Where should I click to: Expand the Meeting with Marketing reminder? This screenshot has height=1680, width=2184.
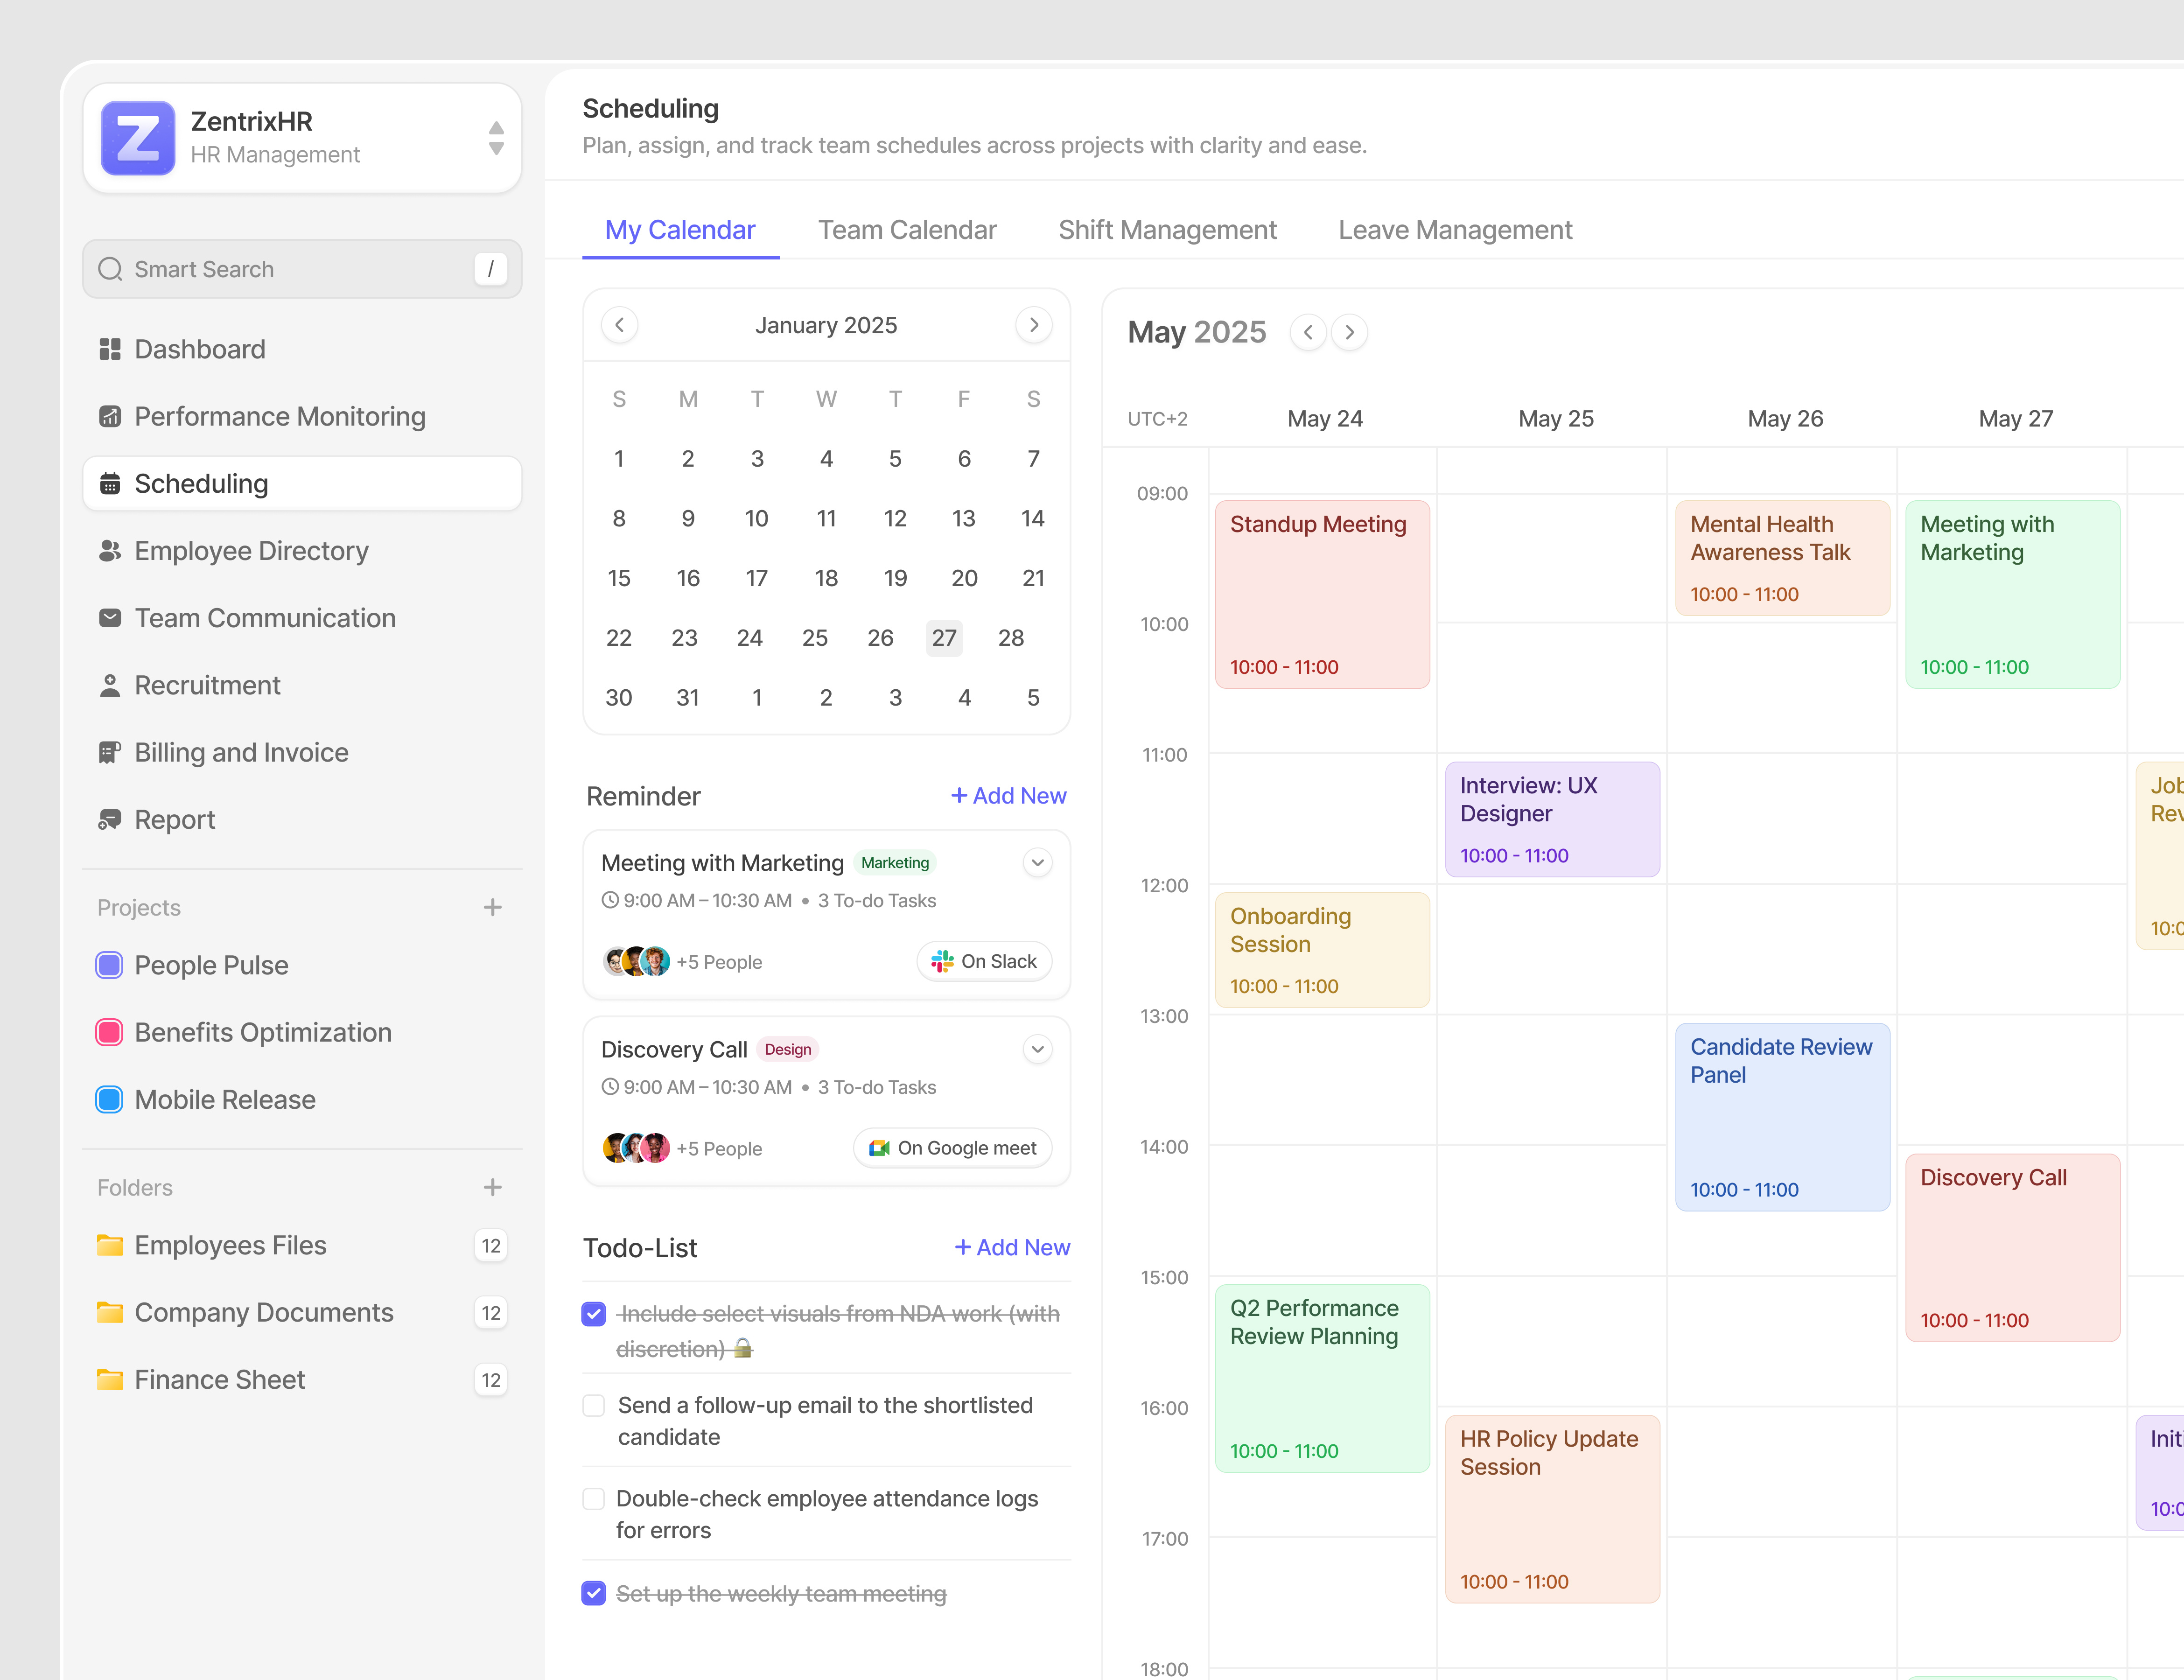point(1037,862)
